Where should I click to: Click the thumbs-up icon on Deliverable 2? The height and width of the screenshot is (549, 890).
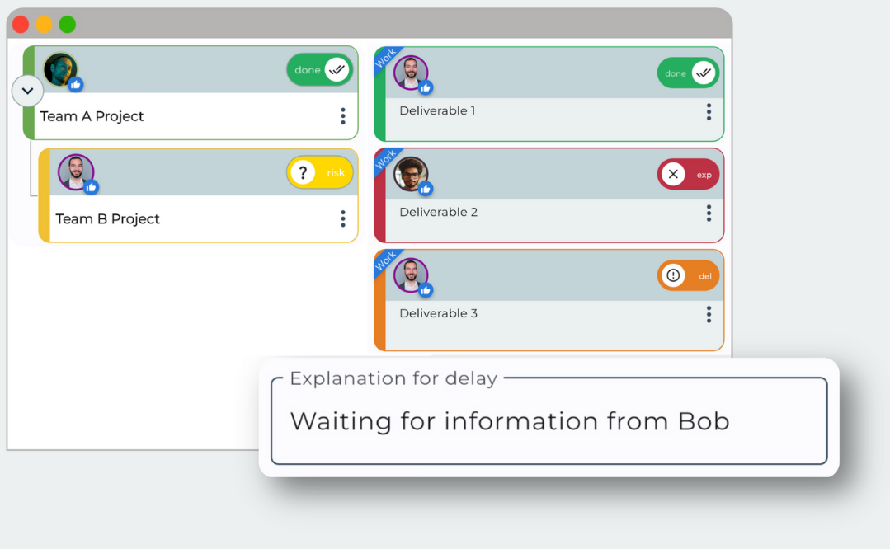click(x=426, y=188)
